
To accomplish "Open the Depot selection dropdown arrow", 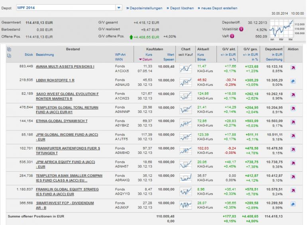I will click(x=119, y=8).
